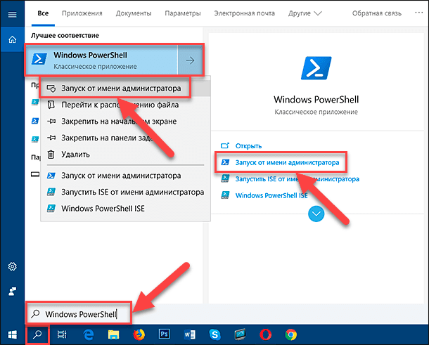The image size is (429, 345).
Task: Launch Firefox from taskbar
Action: (139, 334)
